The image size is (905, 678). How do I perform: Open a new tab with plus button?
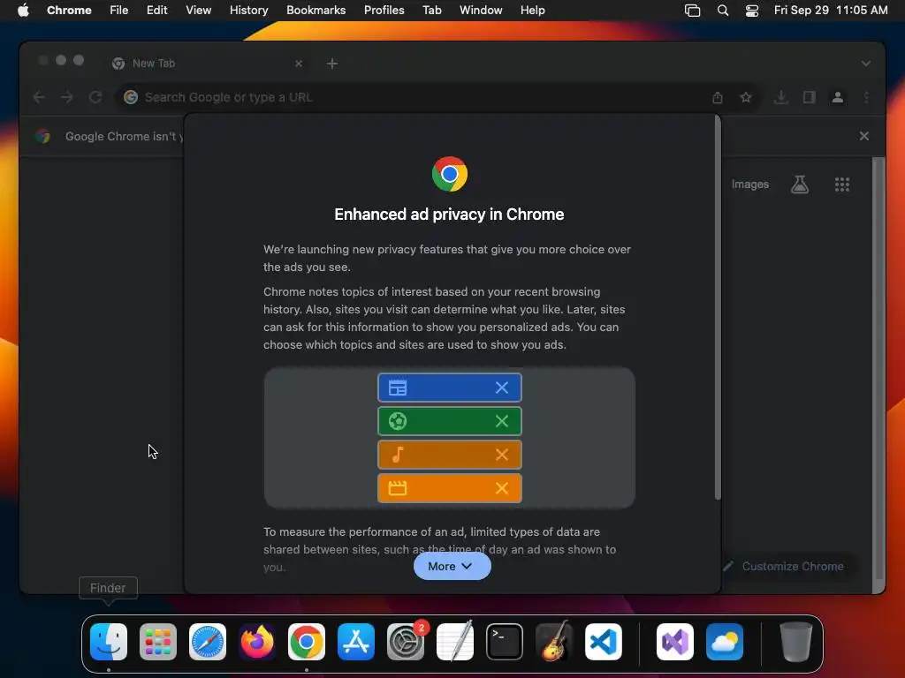coord(332,64)
